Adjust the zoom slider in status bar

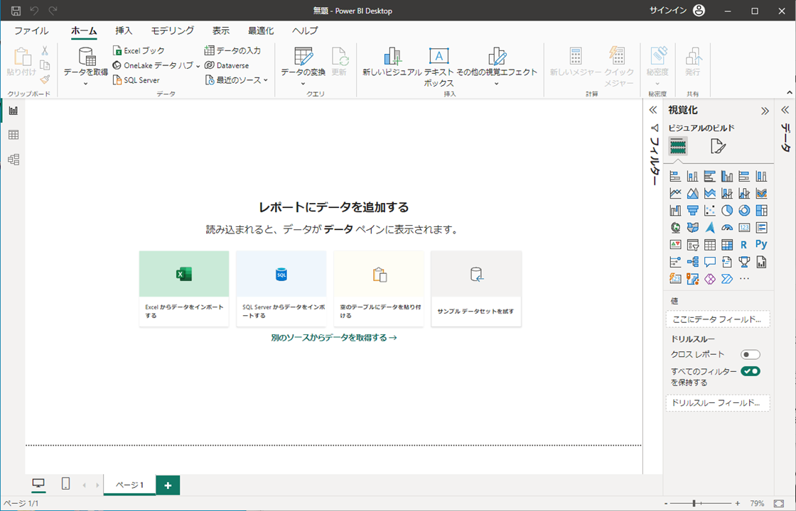pyautogui.click(x=694, y=503)
